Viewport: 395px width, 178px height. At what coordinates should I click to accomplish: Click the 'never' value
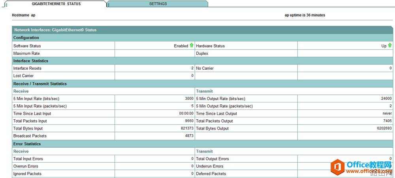387,113
